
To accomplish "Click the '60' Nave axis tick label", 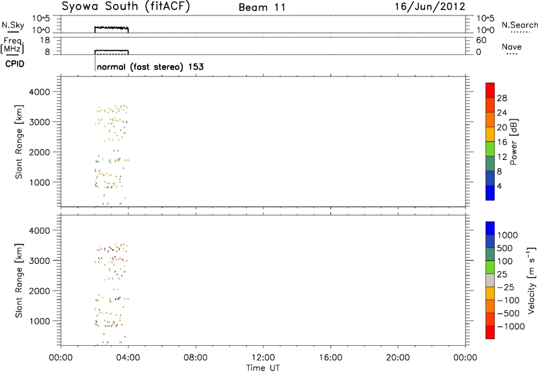I will 481,40.
